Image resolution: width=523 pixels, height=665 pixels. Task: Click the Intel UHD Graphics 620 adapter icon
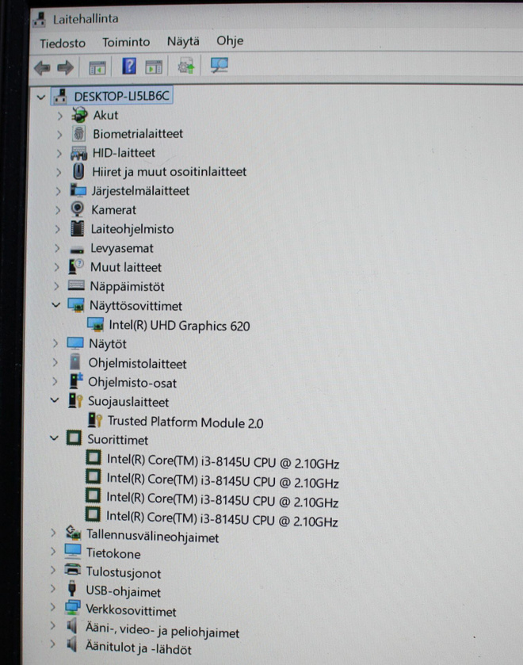pos(95,324)
